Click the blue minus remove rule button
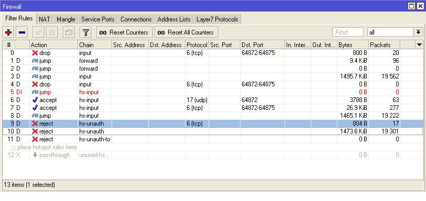The height and width of the screenshot is (201, 426). coord(22,32)
